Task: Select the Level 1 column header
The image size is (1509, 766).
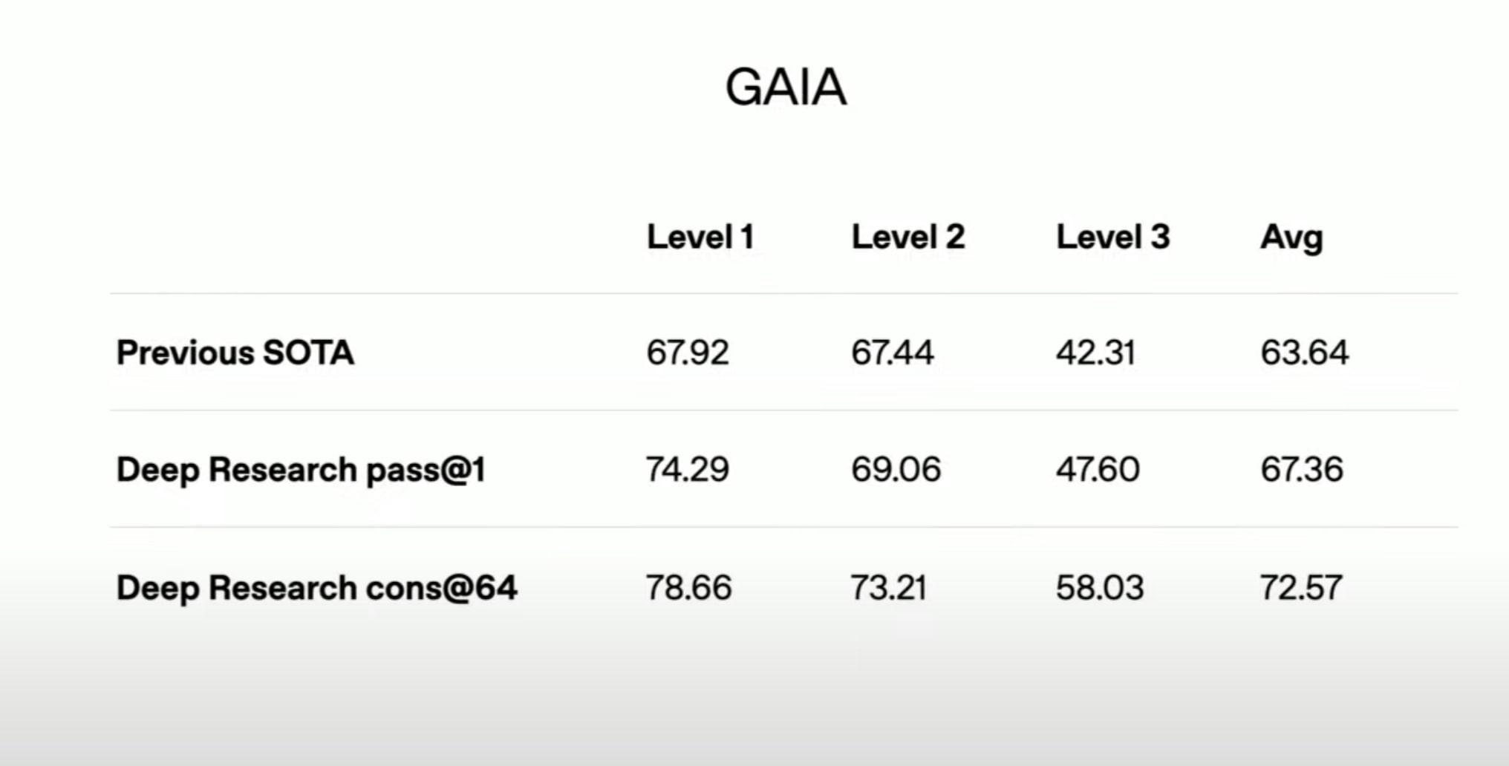Action: pos(700,238)
